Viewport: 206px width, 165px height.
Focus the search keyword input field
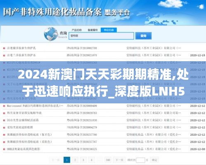click(x=101, y=36)
